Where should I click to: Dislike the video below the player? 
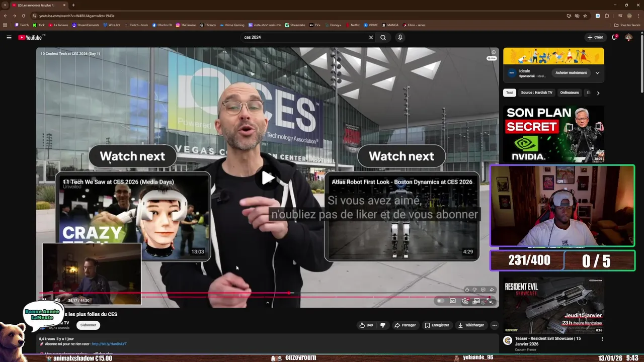click(x=382, y=325)
